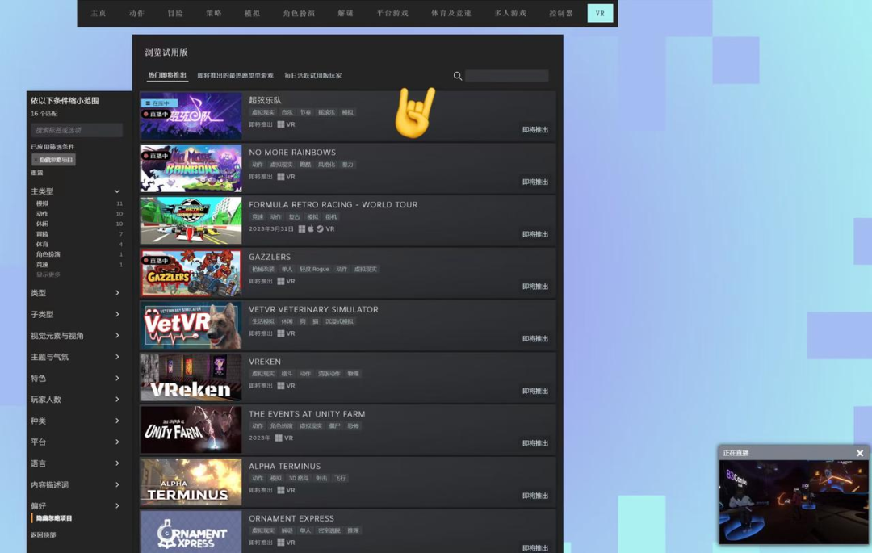The width and height of the screenshot is (872, 553).
Task: Close the live broadcast popup
Action: (x=860, y=453)
